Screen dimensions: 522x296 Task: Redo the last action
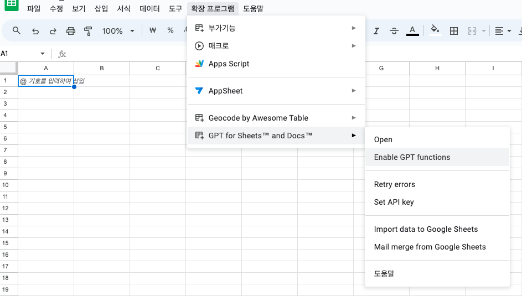click(53, 31)
